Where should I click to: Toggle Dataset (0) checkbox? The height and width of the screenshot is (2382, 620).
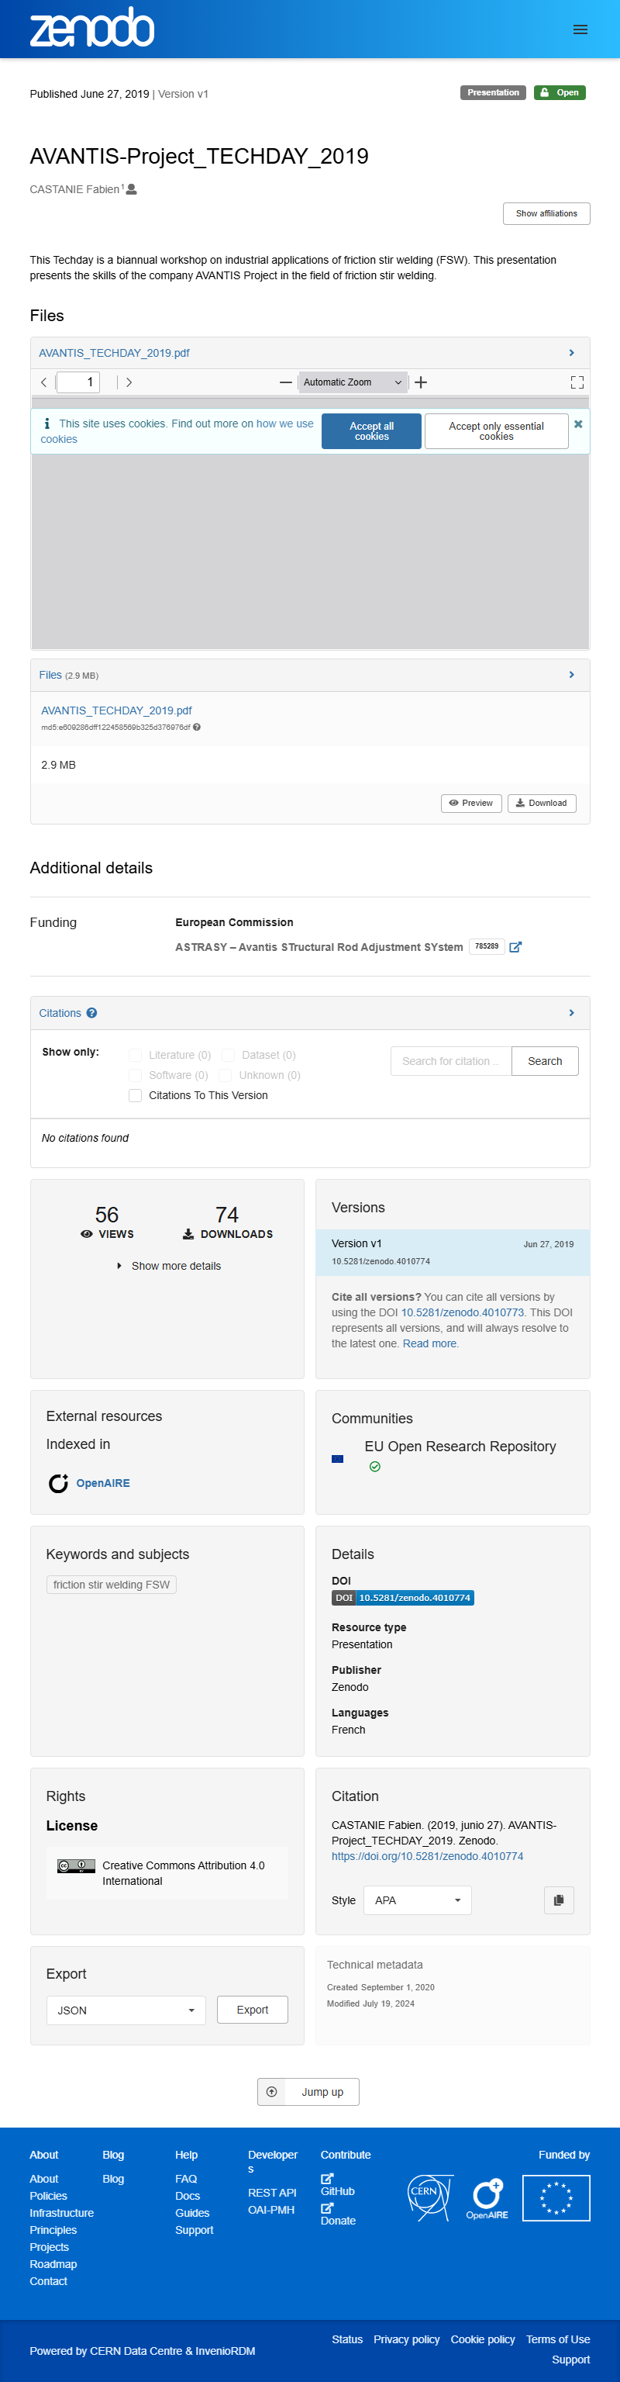coord(228,1054)
